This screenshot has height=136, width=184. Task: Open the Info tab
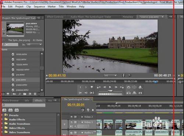27,101
